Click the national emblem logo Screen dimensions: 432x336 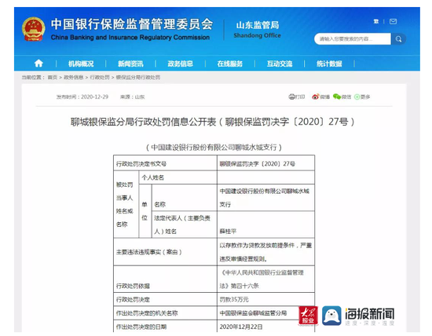[33, 29]
